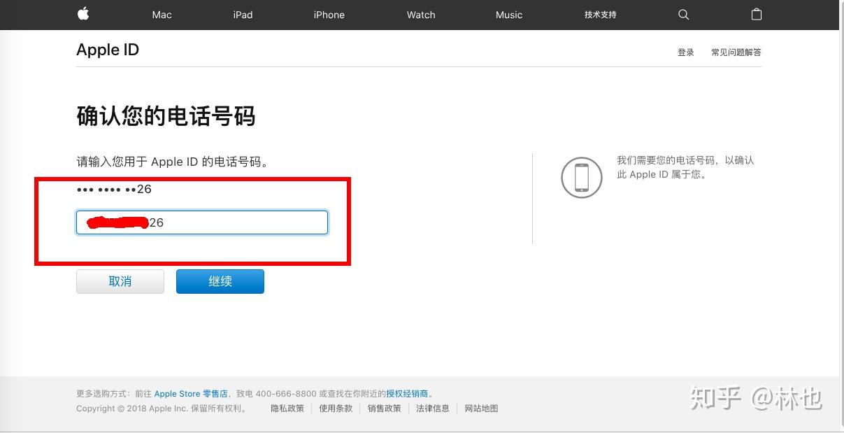
Task: Open 常见问题解答
Action: (736, 52)
